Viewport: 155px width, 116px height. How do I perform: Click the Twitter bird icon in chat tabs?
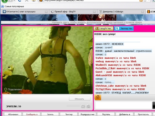point(117,28)
